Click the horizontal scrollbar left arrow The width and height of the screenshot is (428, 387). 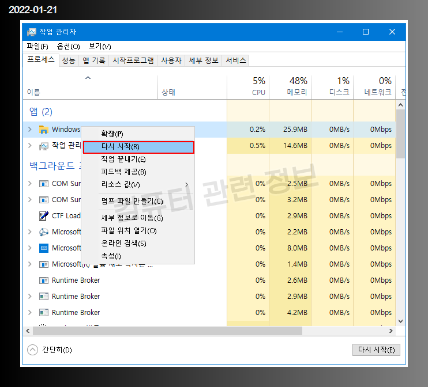pos(28,331)
